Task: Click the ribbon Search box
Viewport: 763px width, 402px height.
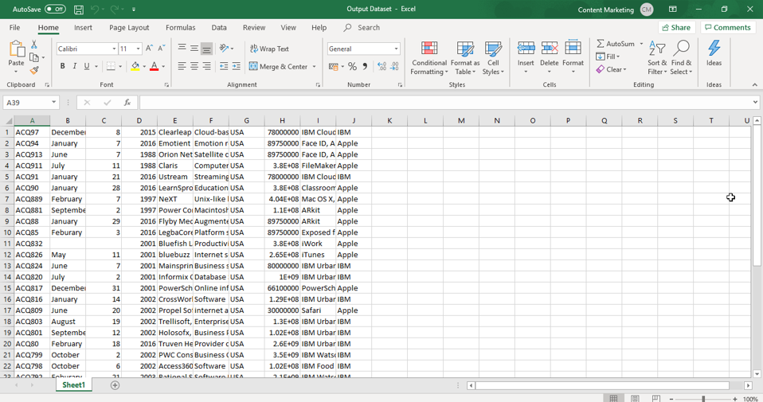Action: click(362, 28)
